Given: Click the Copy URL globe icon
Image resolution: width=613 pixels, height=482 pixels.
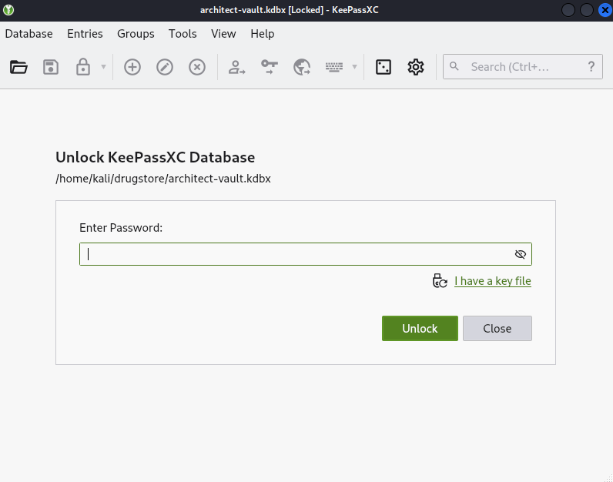Looking at the screenshot, I should (301, 67).
